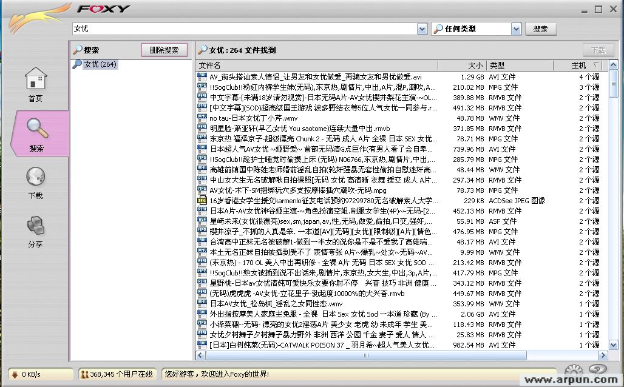Click the horizontal scrollbar right arrow
Screen dimensions: 624x387
pos(603,355)
